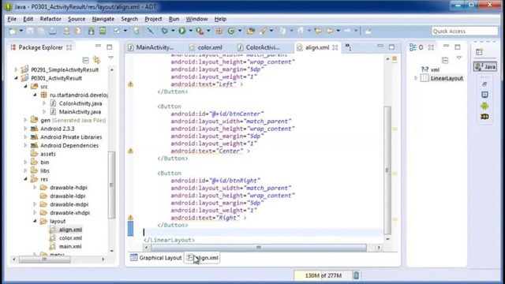Image resolution: width=505 pixels, height=284 pixels.
Task: Show hidden editor tabs list
Action: 348,47
